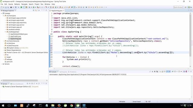The height and width of the screenshot is (108, 193).
Task: Toggle Link with Editor in Package Explorer
Action: (x=36, y=10)
